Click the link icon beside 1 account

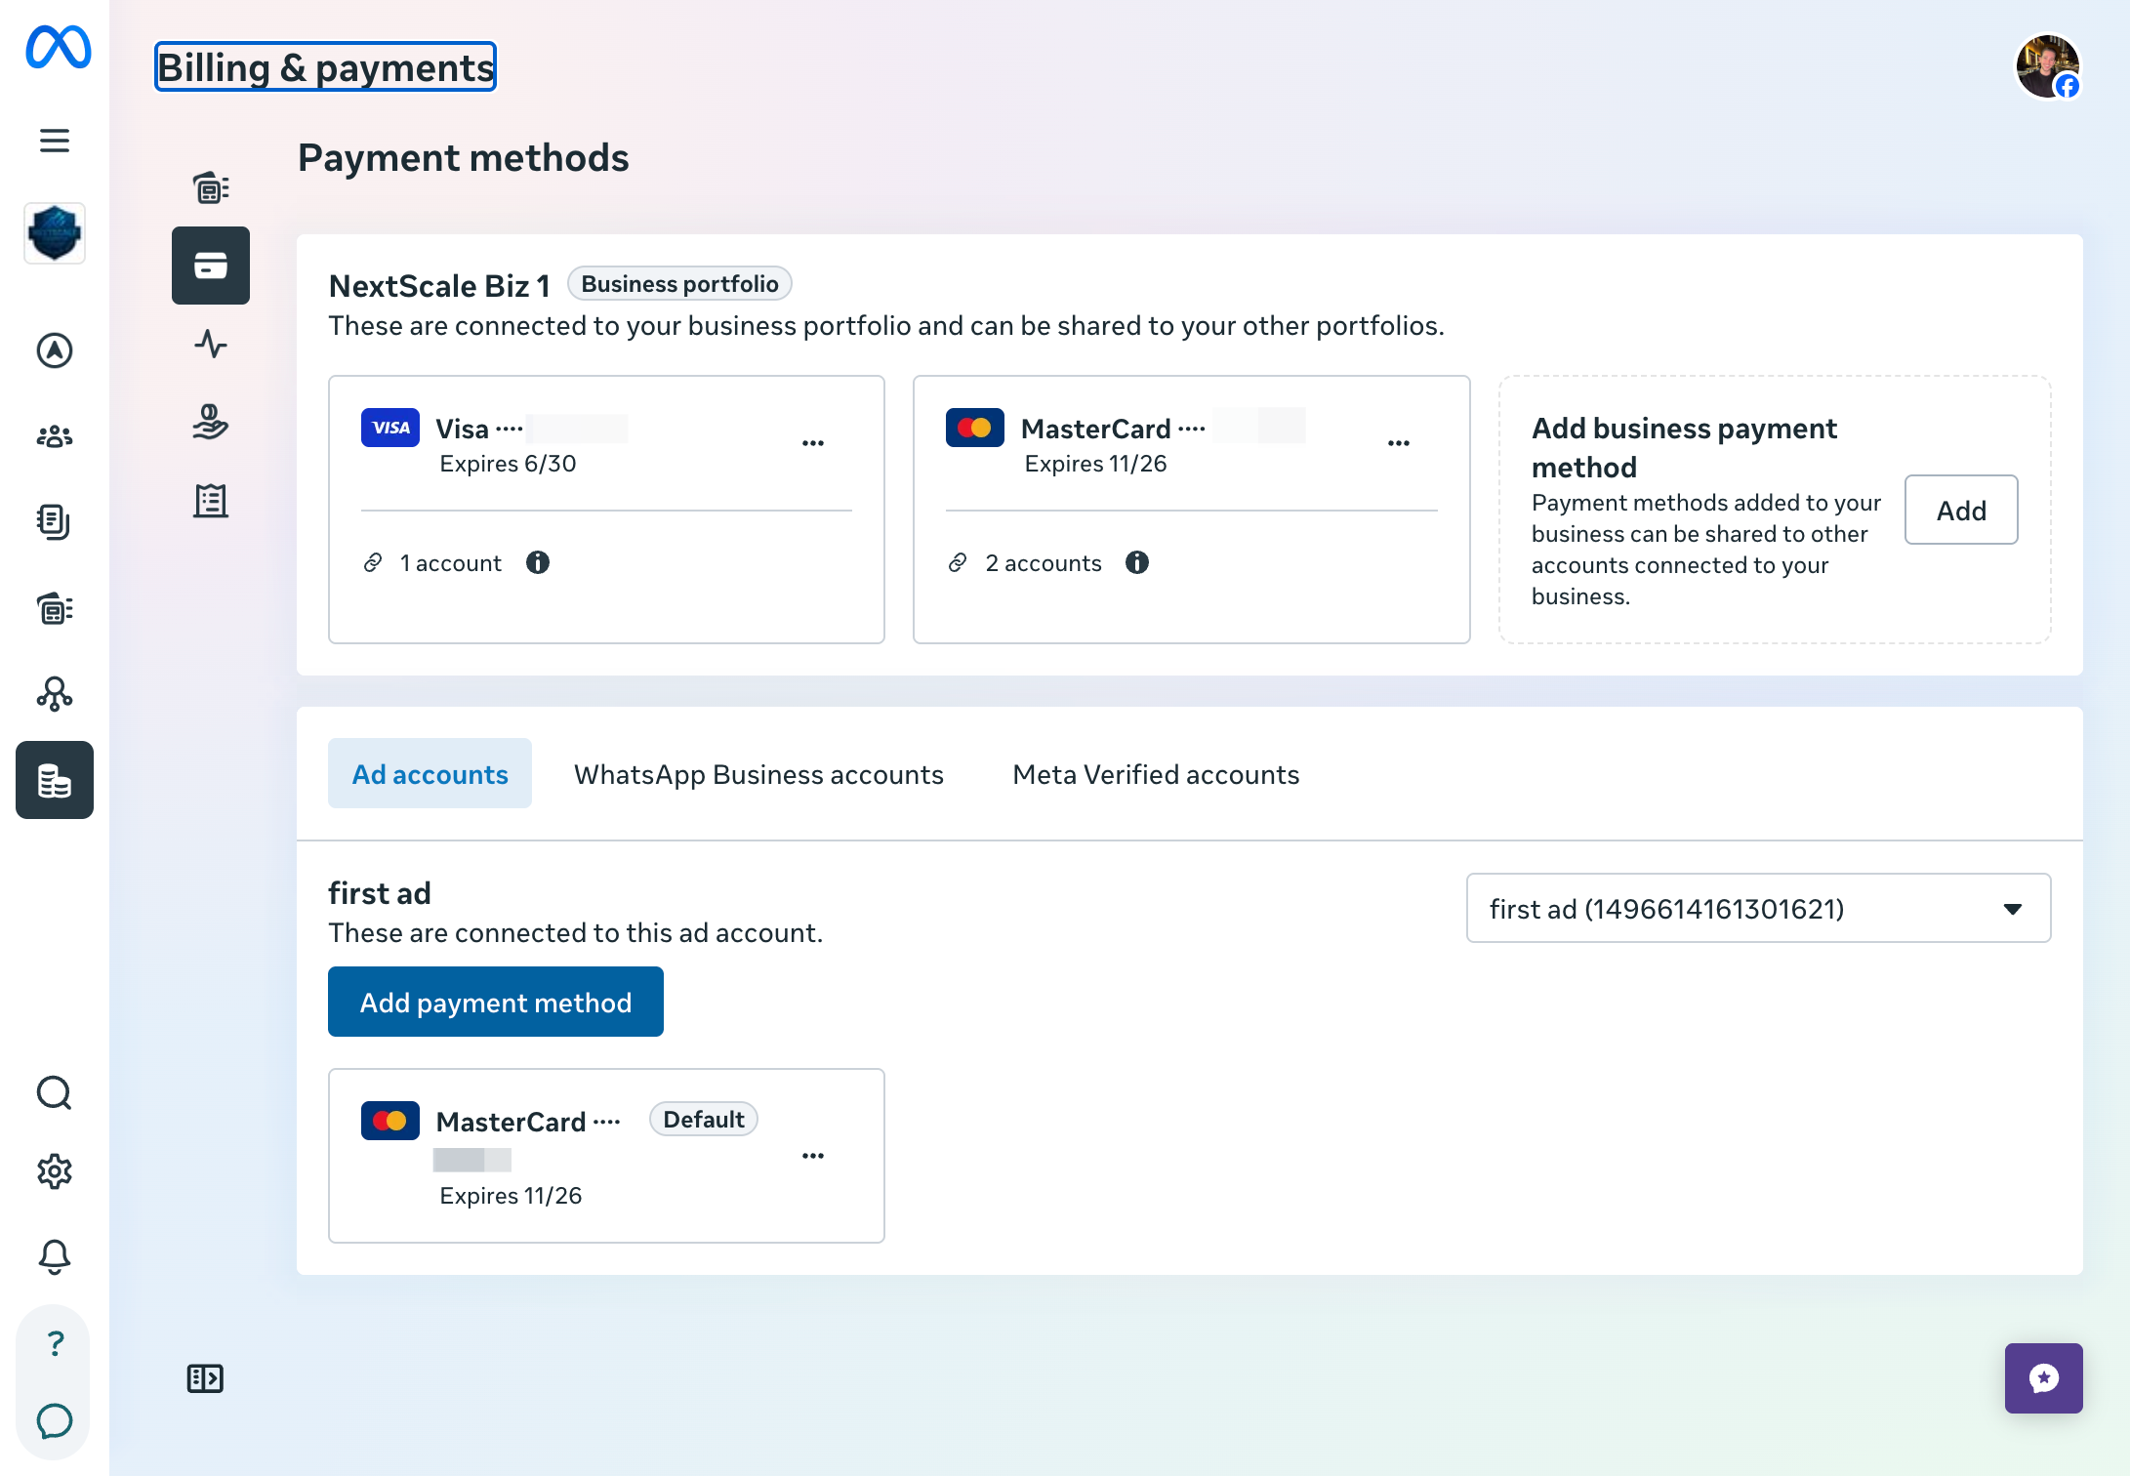[373, 562]
